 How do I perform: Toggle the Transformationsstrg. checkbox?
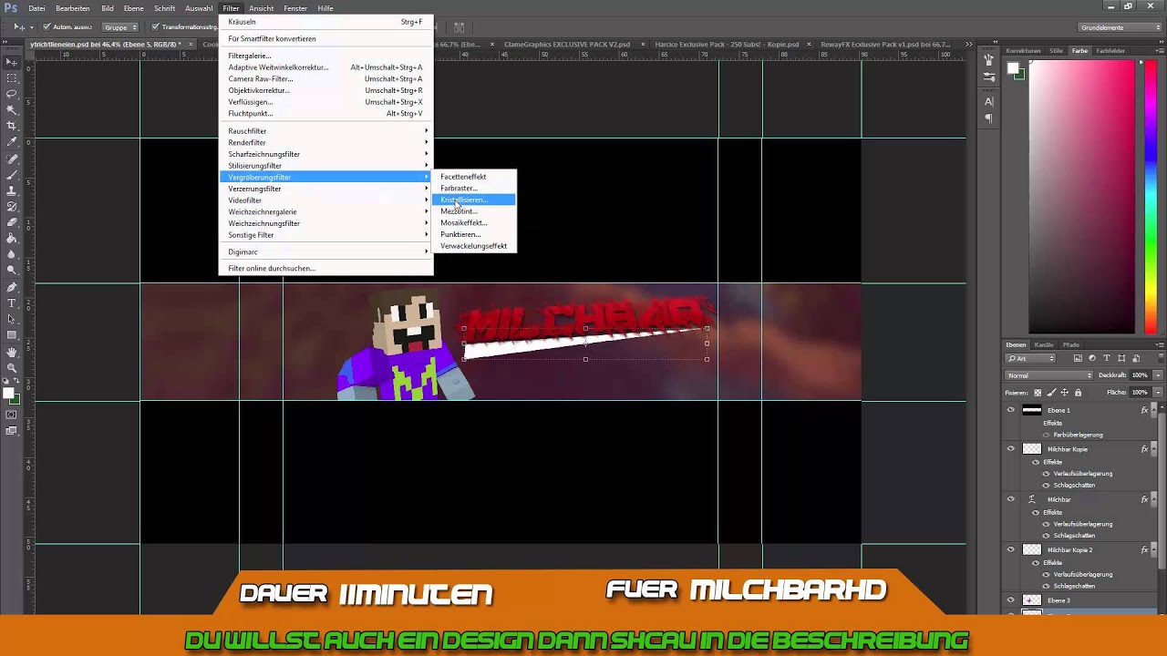pyautogui.click(x=156, y=27)
